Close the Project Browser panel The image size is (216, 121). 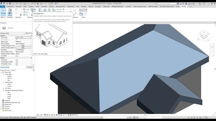(33, 70)
